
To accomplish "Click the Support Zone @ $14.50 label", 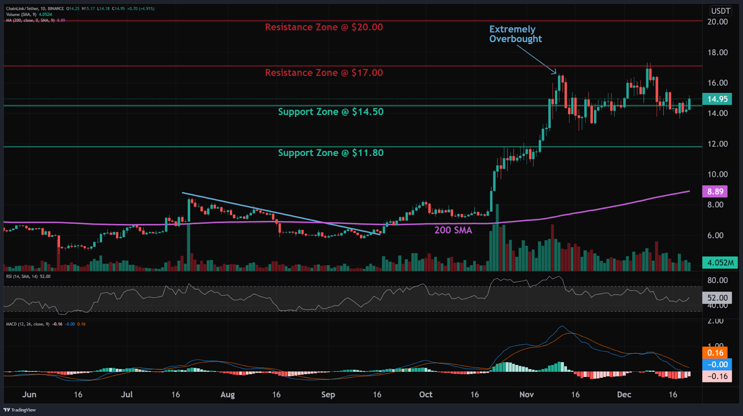I will 331,112.
